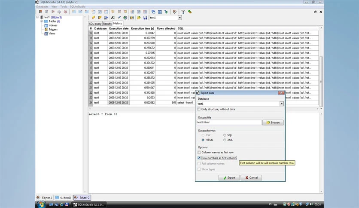Select the SQL output format radio

pos(225,135)
